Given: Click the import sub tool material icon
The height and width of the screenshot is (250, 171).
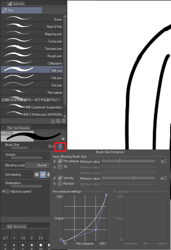Looking at the screenshot, I should [53, 121].
